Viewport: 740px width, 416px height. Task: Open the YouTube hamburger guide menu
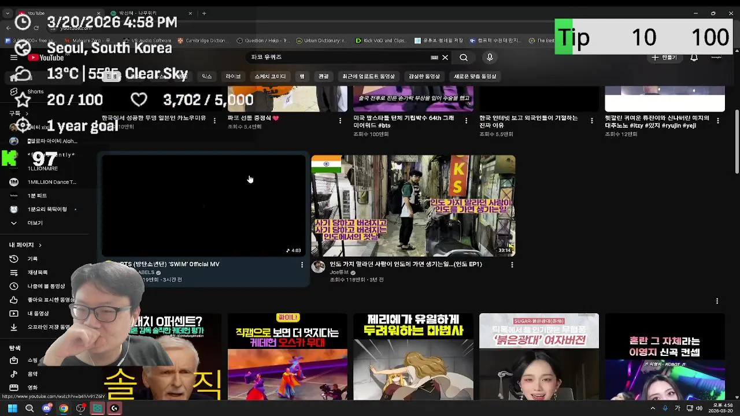point(14,57)
